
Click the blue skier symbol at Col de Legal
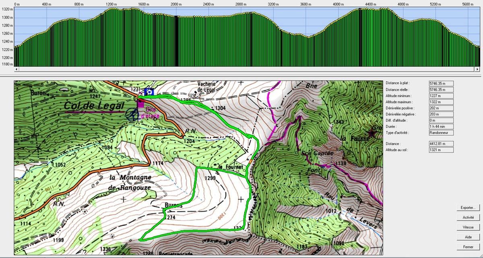coord(132,114)
